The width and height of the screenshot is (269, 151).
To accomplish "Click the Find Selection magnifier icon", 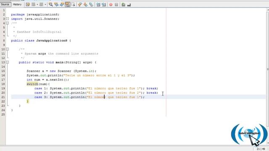I will point(50,5).
